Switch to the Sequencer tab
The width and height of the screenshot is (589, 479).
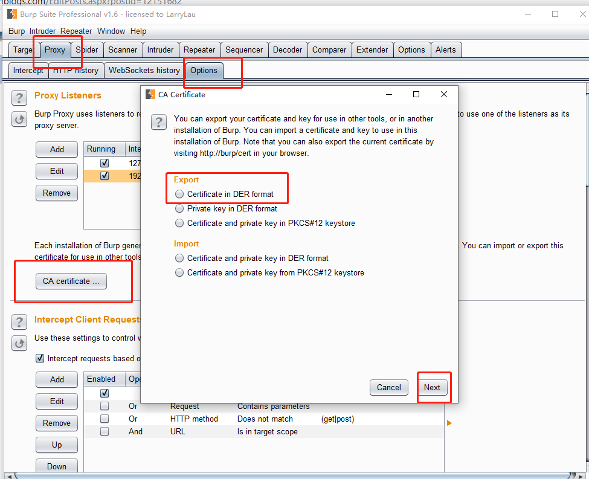244,50
